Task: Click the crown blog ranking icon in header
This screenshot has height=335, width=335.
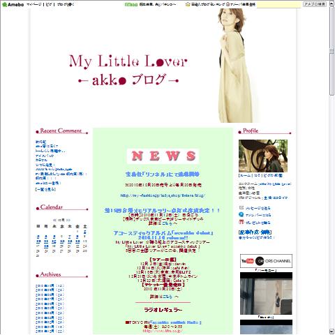Action: pyautogui.click(x=188, y=4)
